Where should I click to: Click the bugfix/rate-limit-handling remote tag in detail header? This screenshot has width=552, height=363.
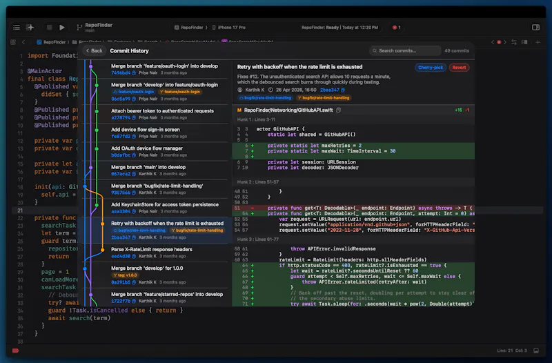[266, 98]
